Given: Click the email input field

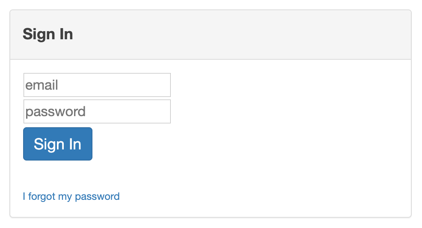Looking at the screenshot, I should 97,85.
